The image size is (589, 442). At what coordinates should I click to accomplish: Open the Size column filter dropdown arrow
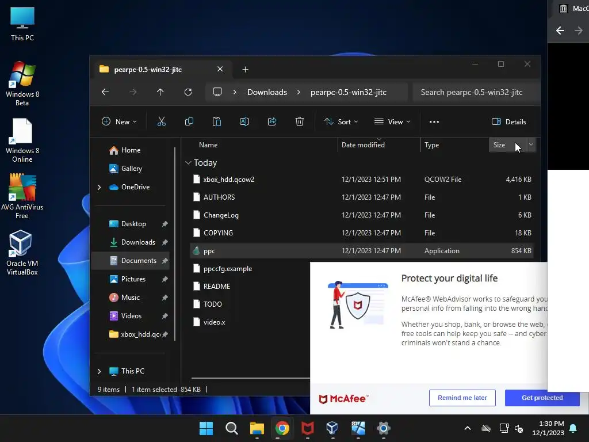(x=531, y=144)
